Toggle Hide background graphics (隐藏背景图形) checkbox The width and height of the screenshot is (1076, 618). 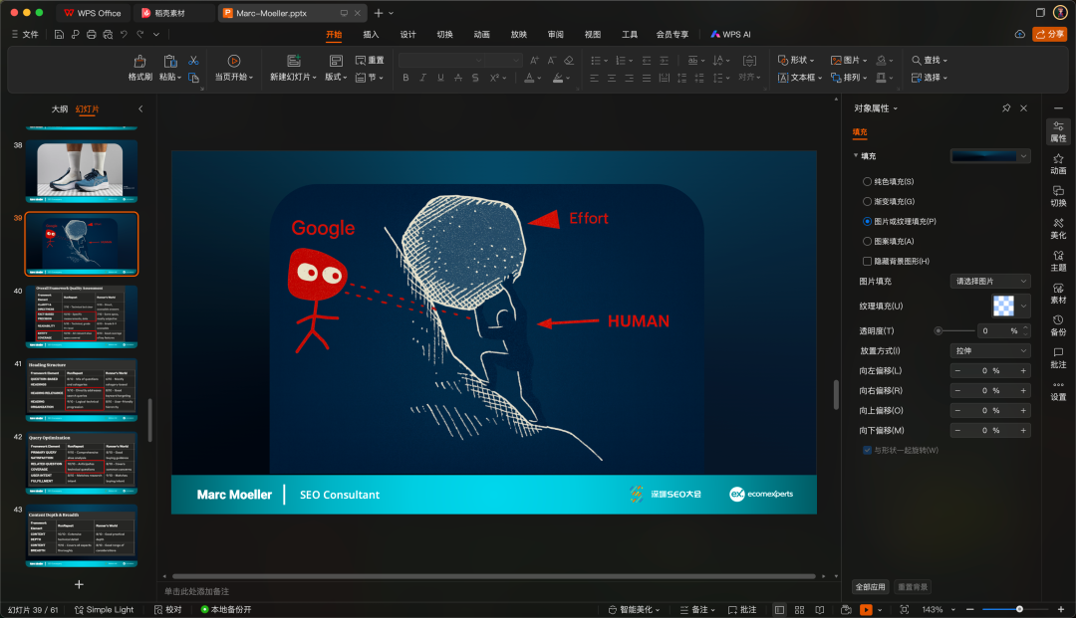(x=868, y=261)
